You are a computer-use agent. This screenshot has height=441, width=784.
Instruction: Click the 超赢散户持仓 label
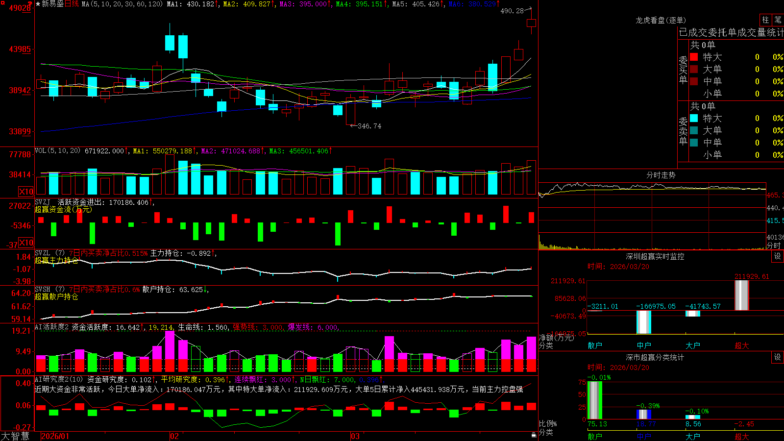[x=56, y=296]
